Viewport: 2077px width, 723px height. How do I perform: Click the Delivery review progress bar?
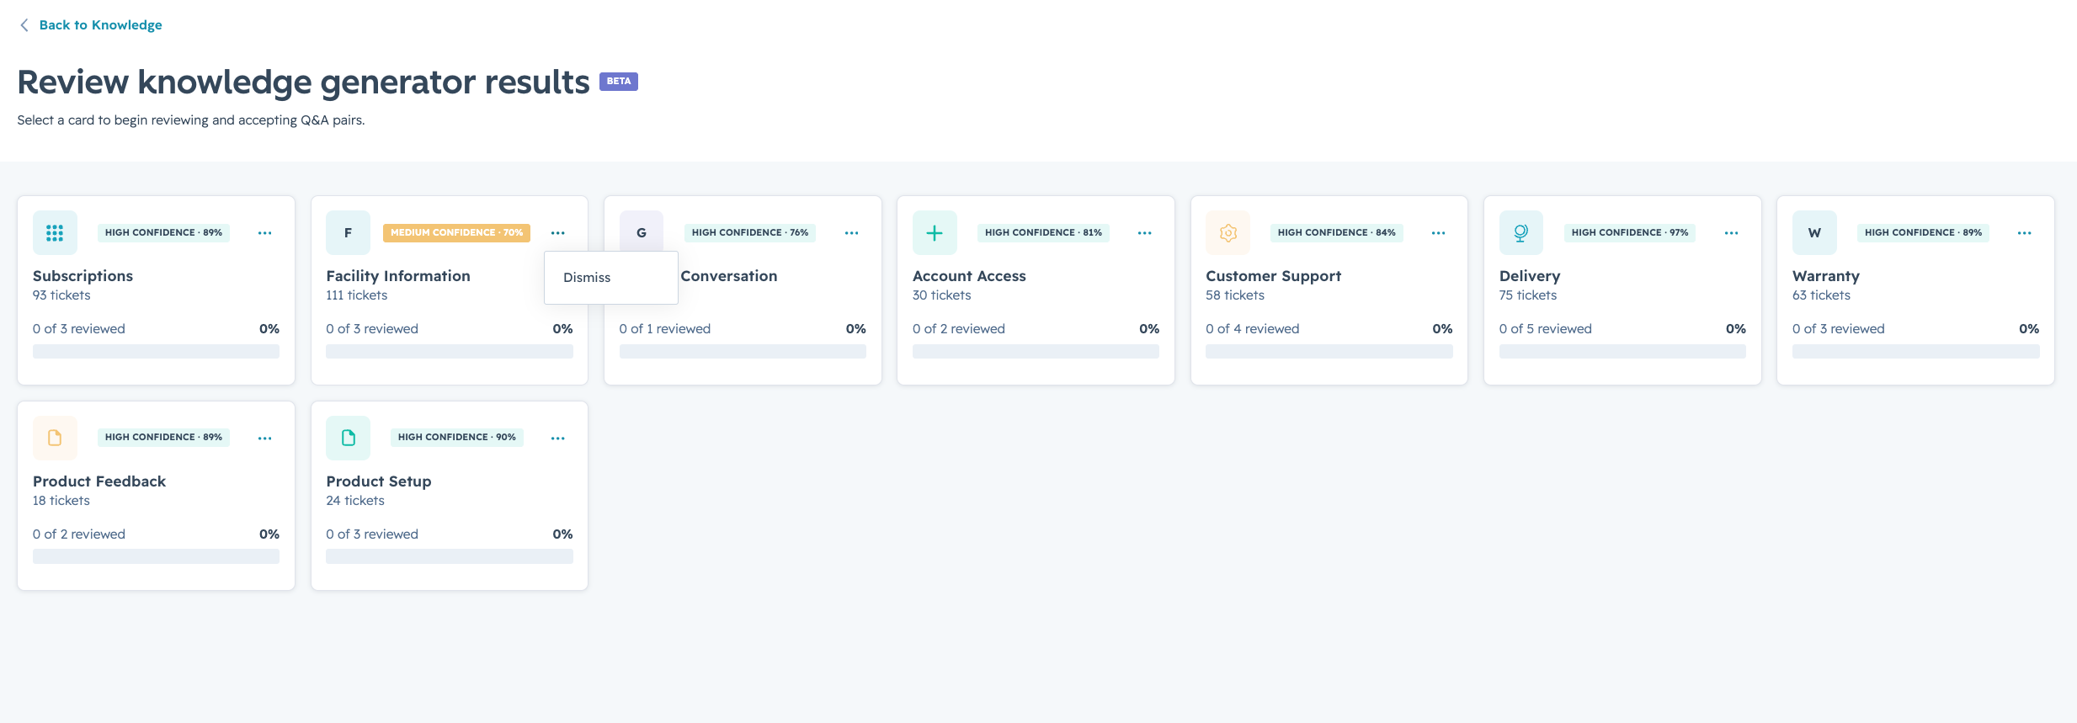click(x=1622, y=352)
